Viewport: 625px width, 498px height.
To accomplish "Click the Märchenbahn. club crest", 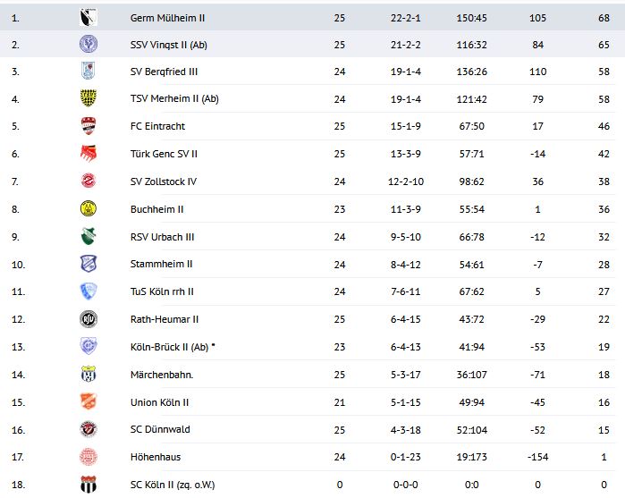I will 89,375.
